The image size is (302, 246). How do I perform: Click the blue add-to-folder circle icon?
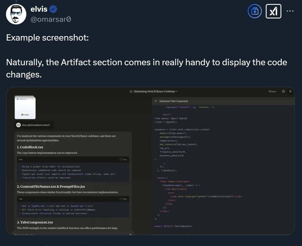pyautogui.click(x=255, y=11)
